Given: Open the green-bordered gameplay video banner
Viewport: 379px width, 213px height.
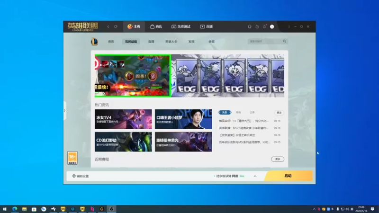Looking at the screenshot, I should (x=133, y=76).
